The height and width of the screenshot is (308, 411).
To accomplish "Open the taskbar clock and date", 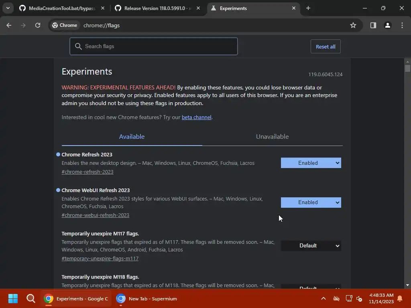I will (x=381, y=298).
